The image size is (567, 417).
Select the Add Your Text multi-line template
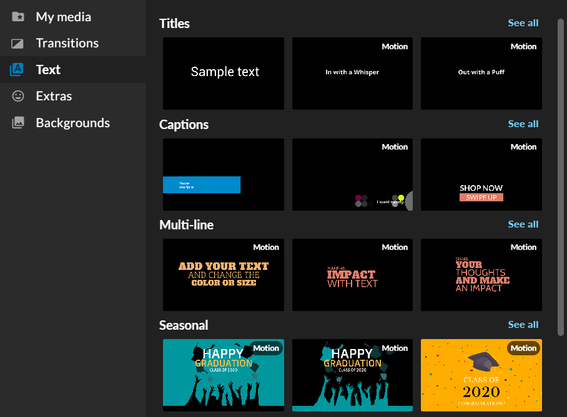(224, 275)
